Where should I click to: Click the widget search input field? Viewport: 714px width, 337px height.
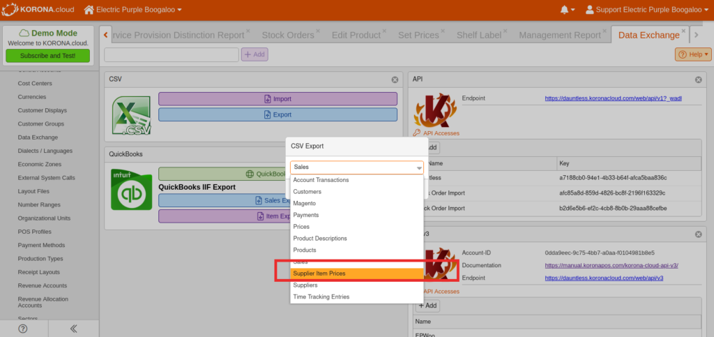tap(172, 54)
